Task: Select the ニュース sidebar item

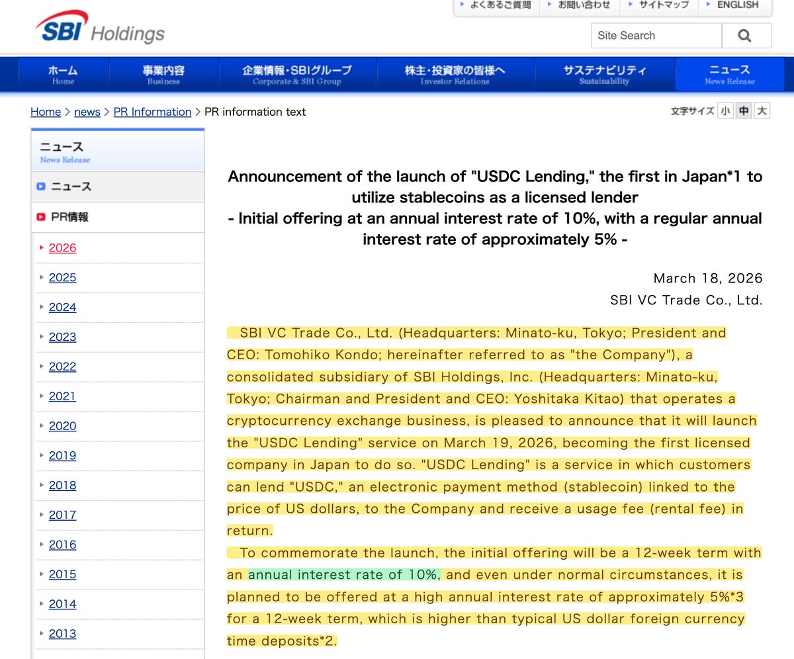Action: click(118, 187)
